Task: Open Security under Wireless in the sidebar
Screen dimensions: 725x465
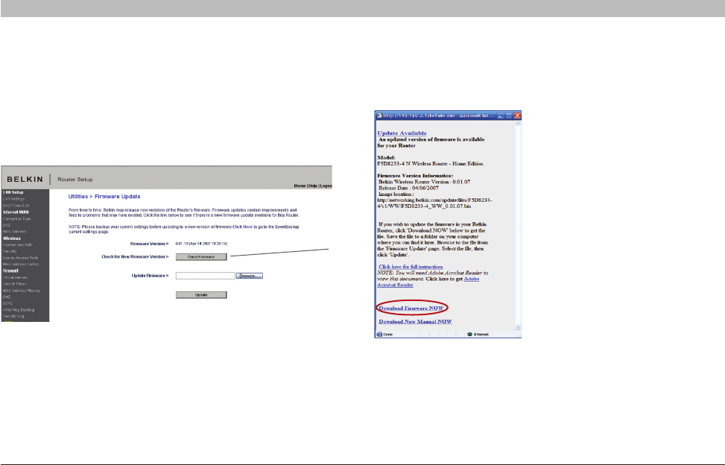Action: [10, 251]
